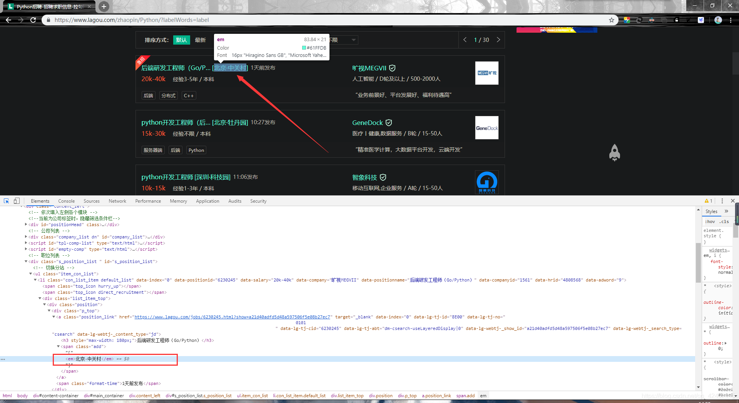Click the DevTools warning count icon
The width and height of the screenshot is (739, 403).
pos(709,201)
